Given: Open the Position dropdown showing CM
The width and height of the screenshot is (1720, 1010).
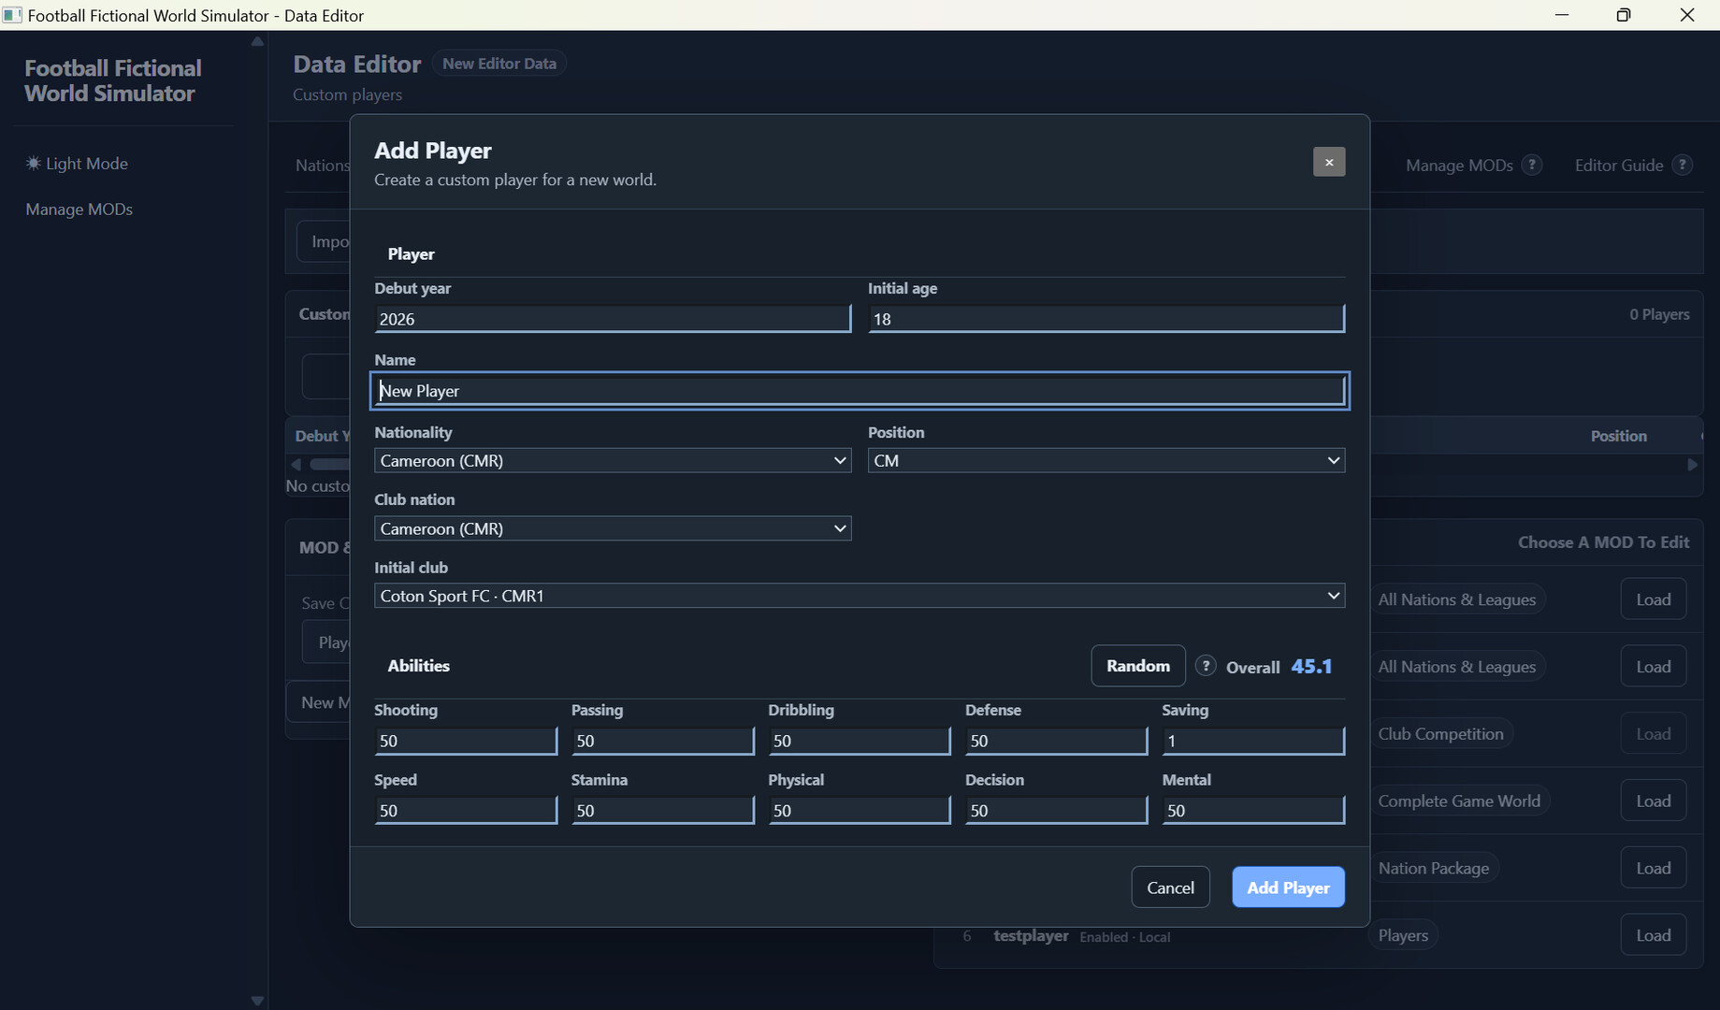Looking at the screenshot, I should click(1106, 460).
